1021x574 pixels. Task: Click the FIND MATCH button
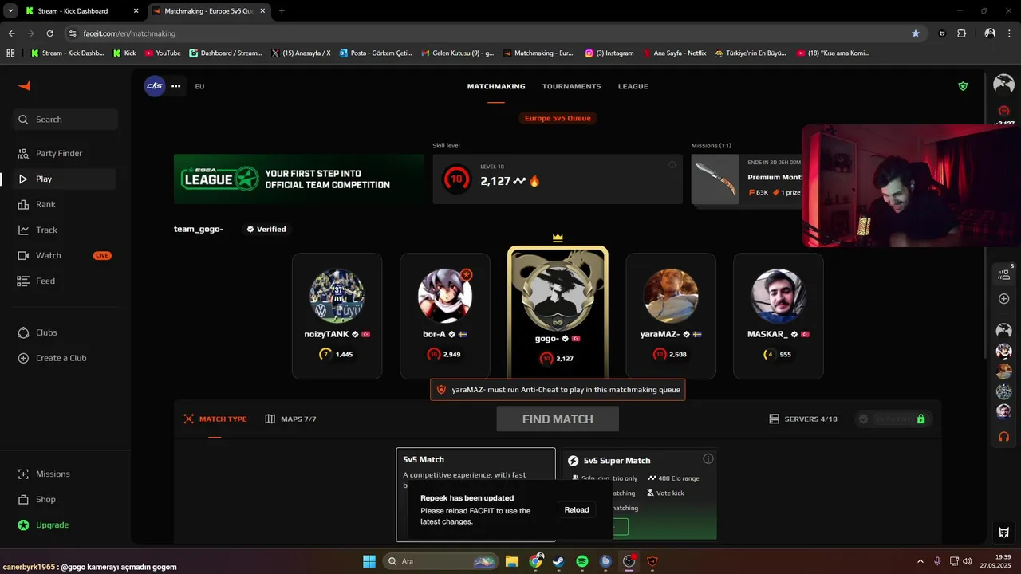click(x=558, y=419)
